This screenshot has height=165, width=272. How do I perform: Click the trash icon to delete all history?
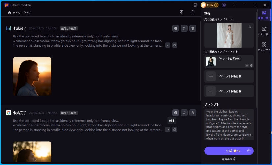(x=192, y=12)
